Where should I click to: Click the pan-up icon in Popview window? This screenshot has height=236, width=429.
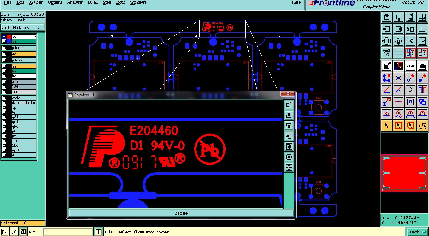click(289, 115)
